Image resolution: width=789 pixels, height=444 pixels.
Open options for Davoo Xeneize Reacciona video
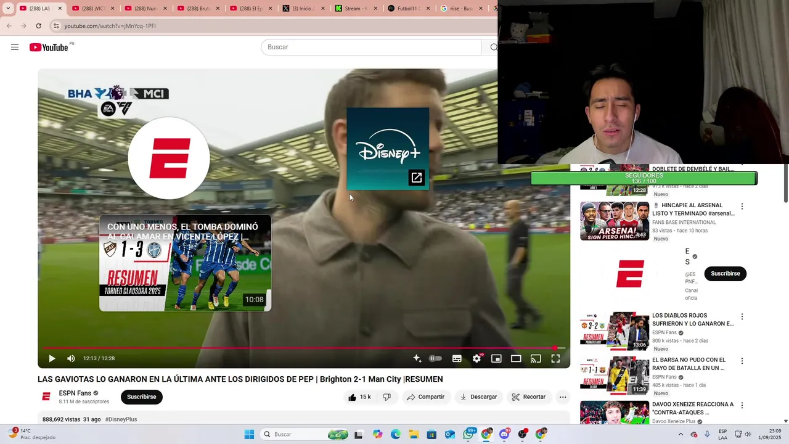742,406
